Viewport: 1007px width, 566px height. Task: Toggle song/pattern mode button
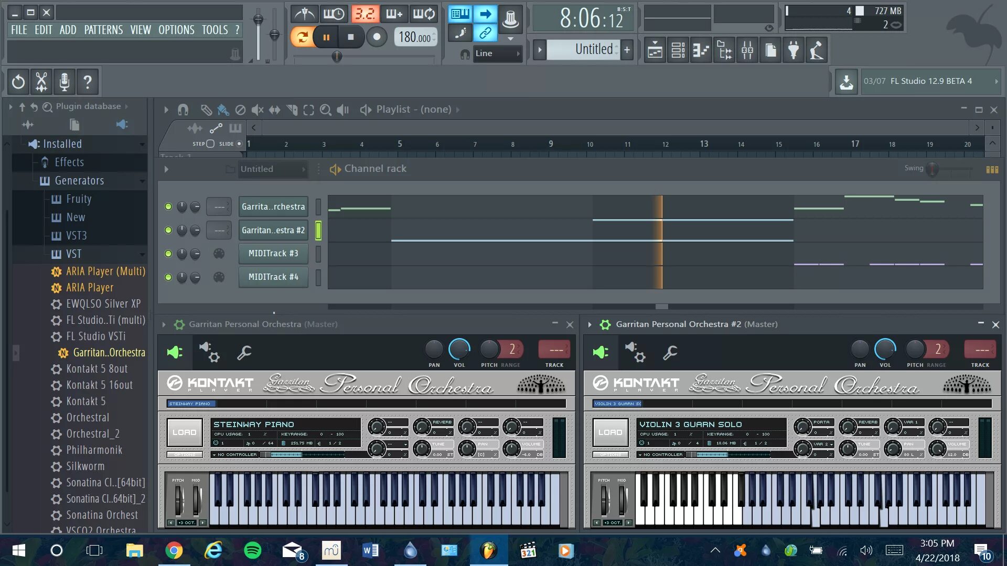coord(302,37)
